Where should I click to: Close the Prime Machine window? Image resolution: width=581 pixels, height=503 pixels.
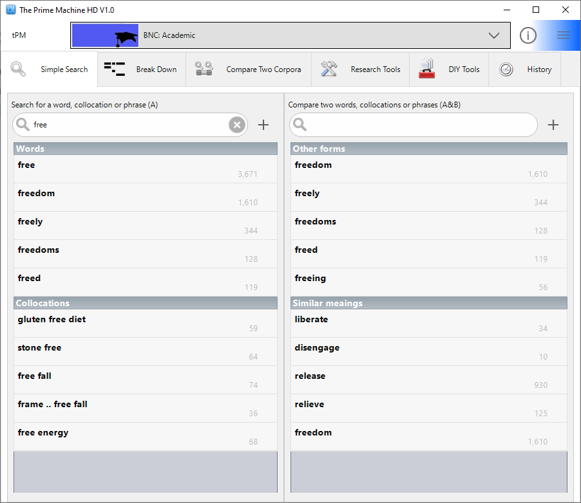(x=565, y=10)
